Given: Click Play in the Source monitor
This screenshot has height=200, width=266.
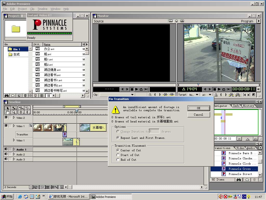Looking at the screenshot, I should coord(137,89).
